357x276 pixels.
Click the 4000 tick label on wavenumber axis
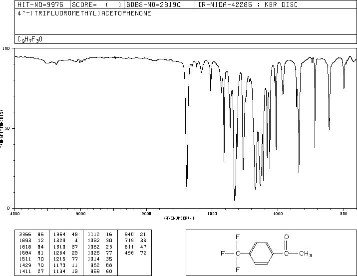pyautogui.click(x=15, y=214)
